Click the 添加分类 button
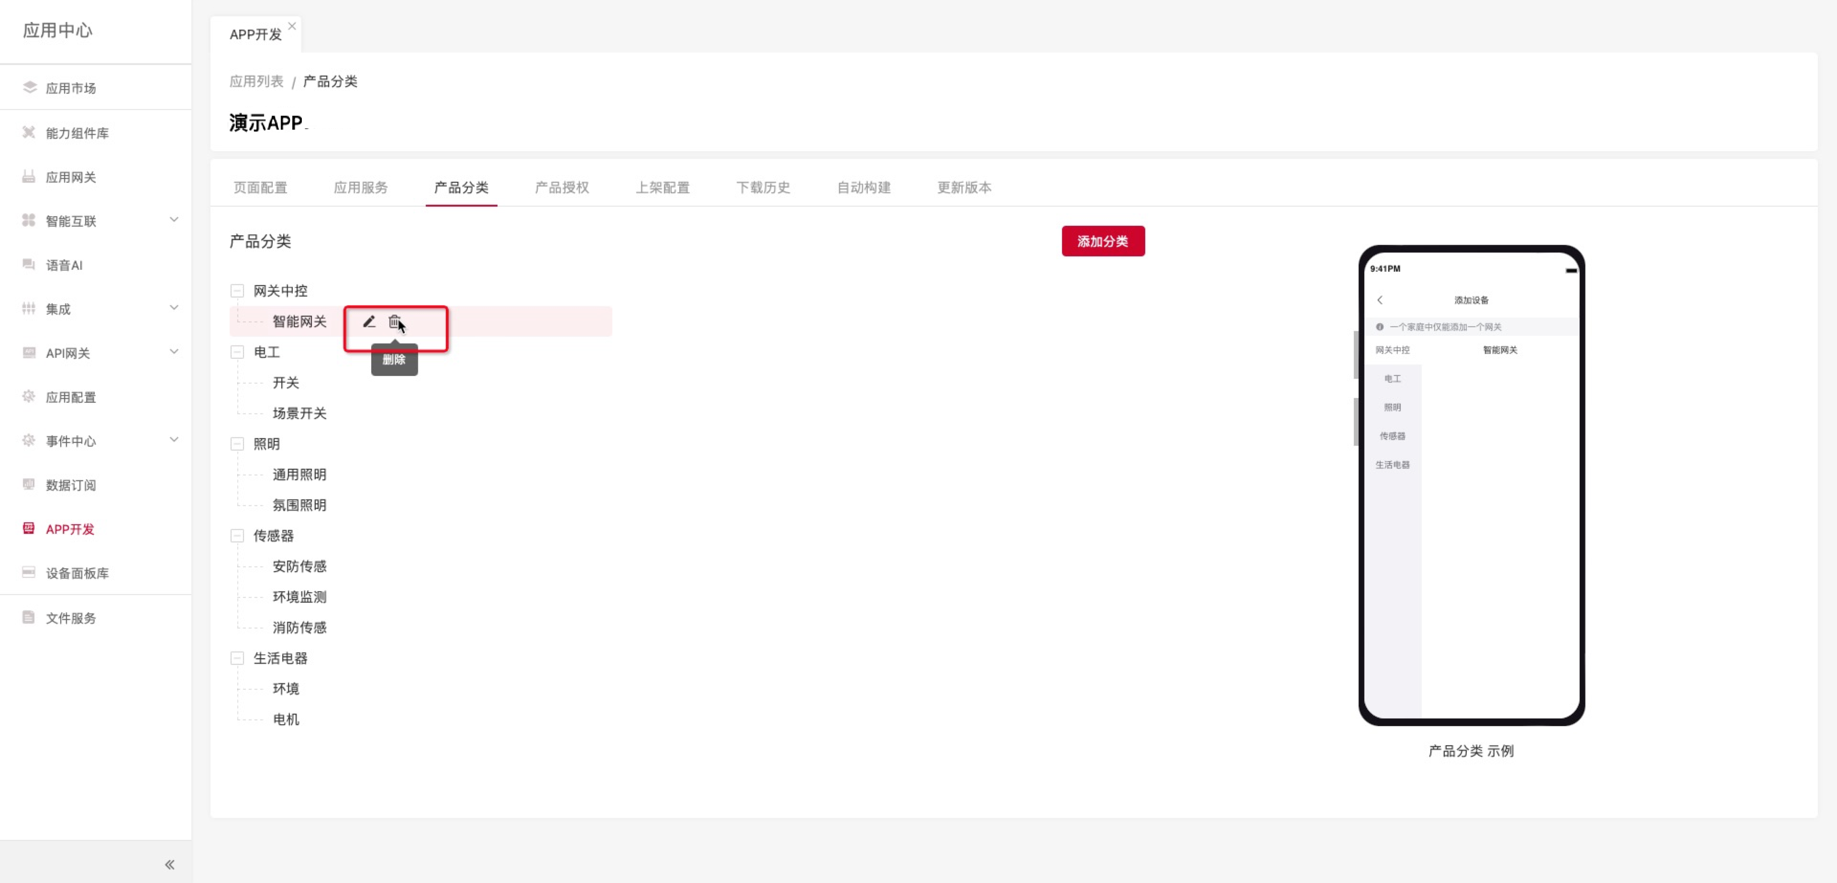 (x=1103, y=241)
